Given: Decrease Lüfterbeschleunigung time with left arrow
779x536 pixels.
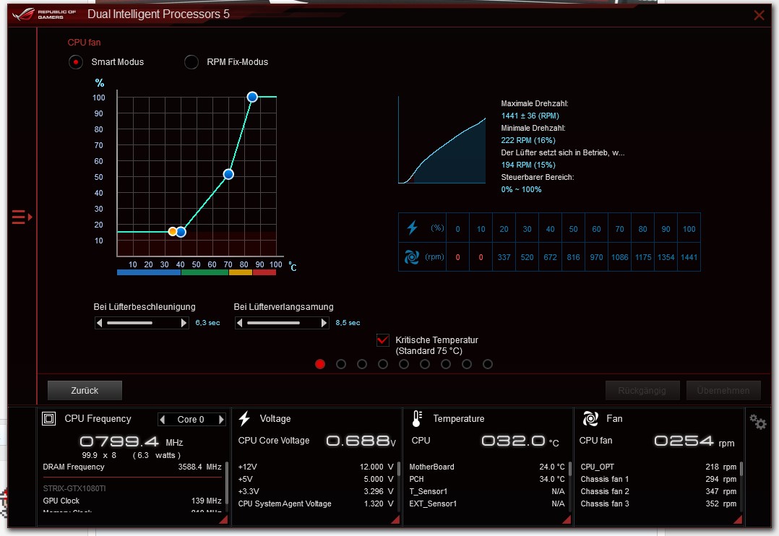Looking at the screenshot, I should point(100,323).
